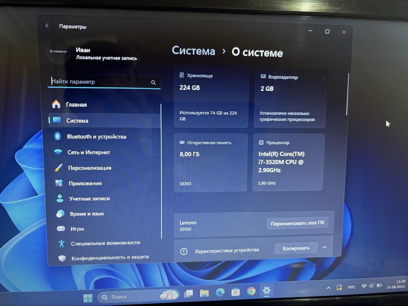This screenshot has height=306, width=408.
Task: Open Microsoft Store from the taskbar
Action: pos(235,292)
